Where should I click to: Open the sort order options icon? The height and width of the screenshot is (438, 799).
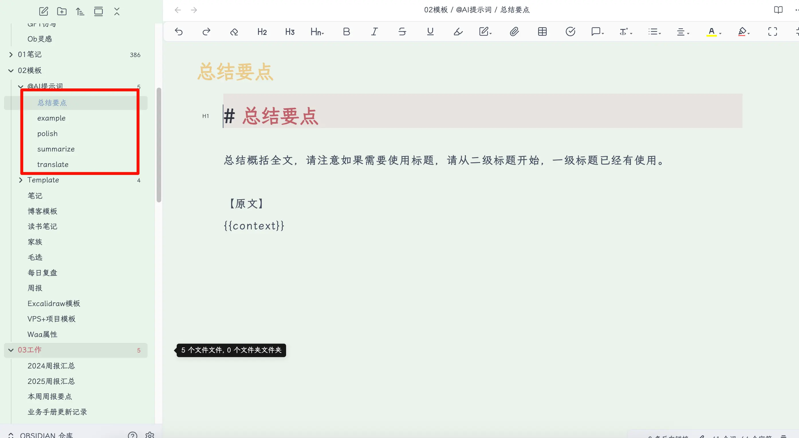click(x=80, y=11)
